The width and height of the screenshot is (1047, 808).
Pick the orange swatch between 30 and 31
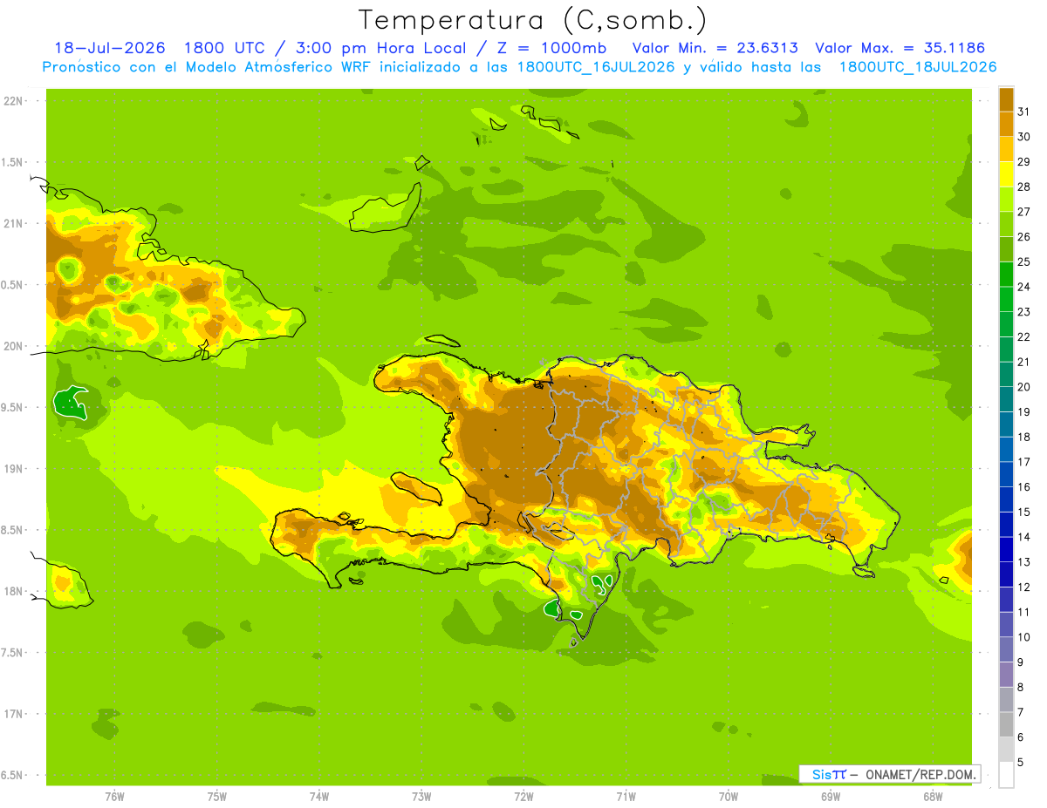[1006, 123]
